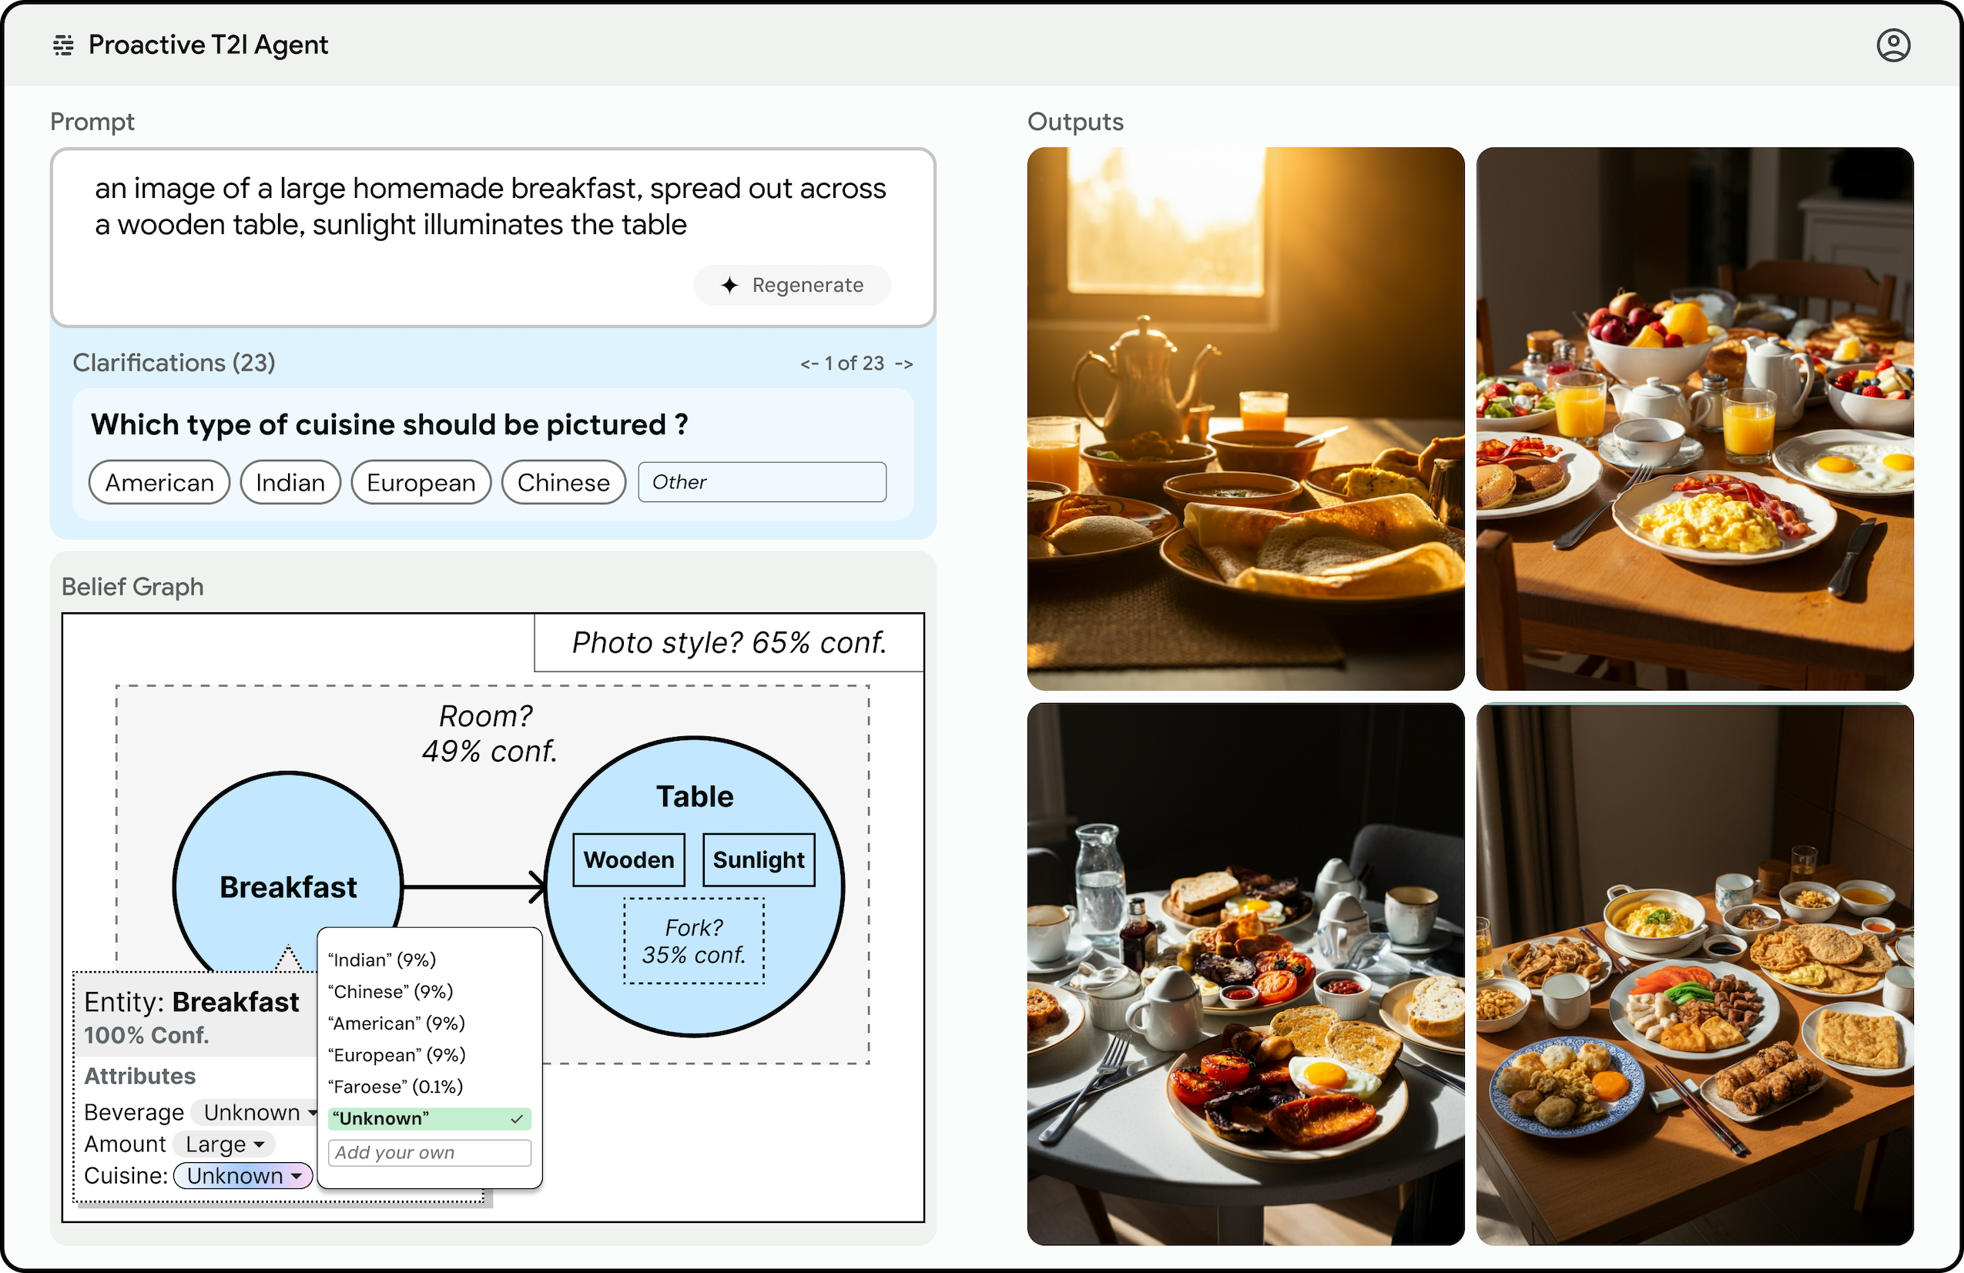Click the Add your own field

click(429, 1153)
